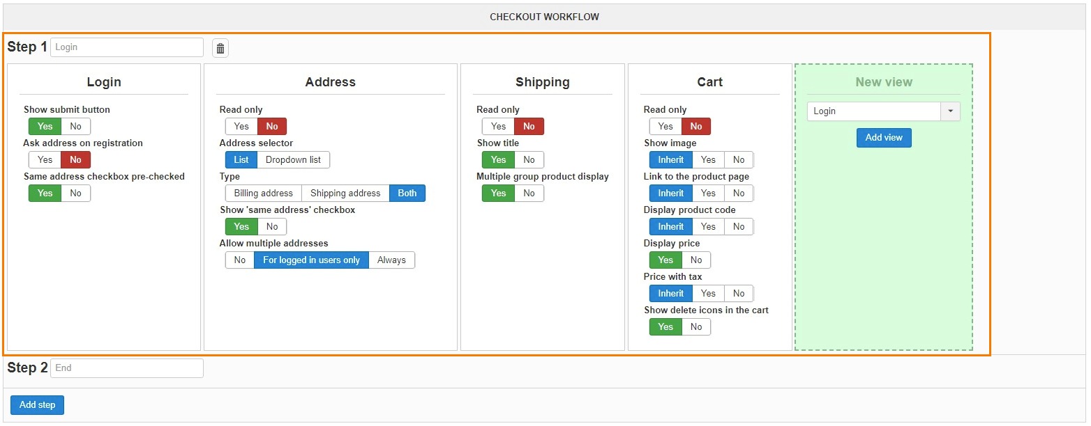Set Link to the product page to No
1091x426 pixels.
click(739, 194)
